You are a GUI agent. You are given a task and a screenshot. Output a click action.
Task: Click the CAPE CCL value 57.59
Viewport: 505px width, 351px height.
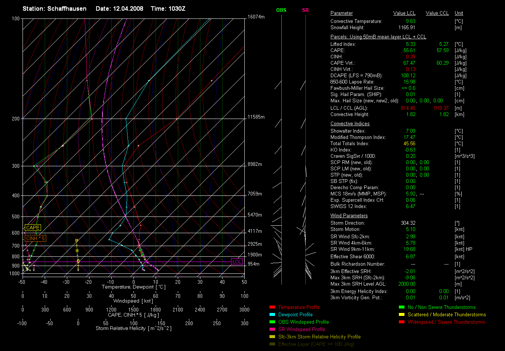pyautogui.click(x=443, y=51)
